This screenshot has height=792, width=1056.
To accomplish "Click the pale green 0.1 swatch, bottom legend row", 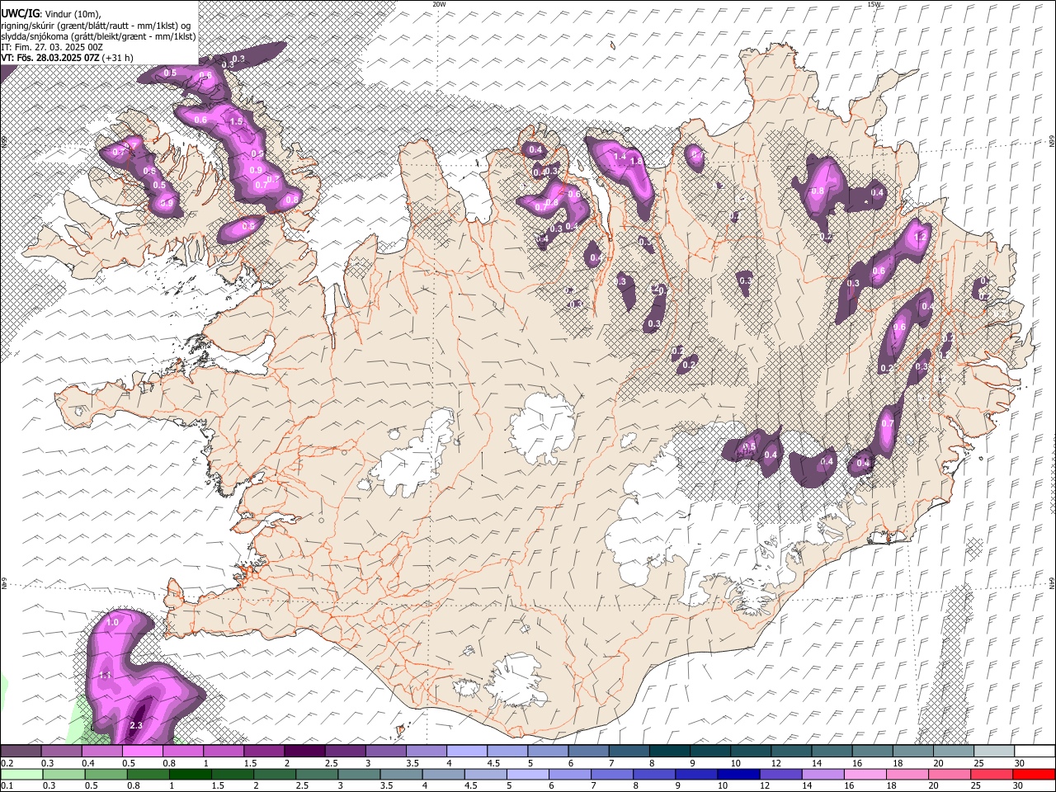I will pos(21,774).
